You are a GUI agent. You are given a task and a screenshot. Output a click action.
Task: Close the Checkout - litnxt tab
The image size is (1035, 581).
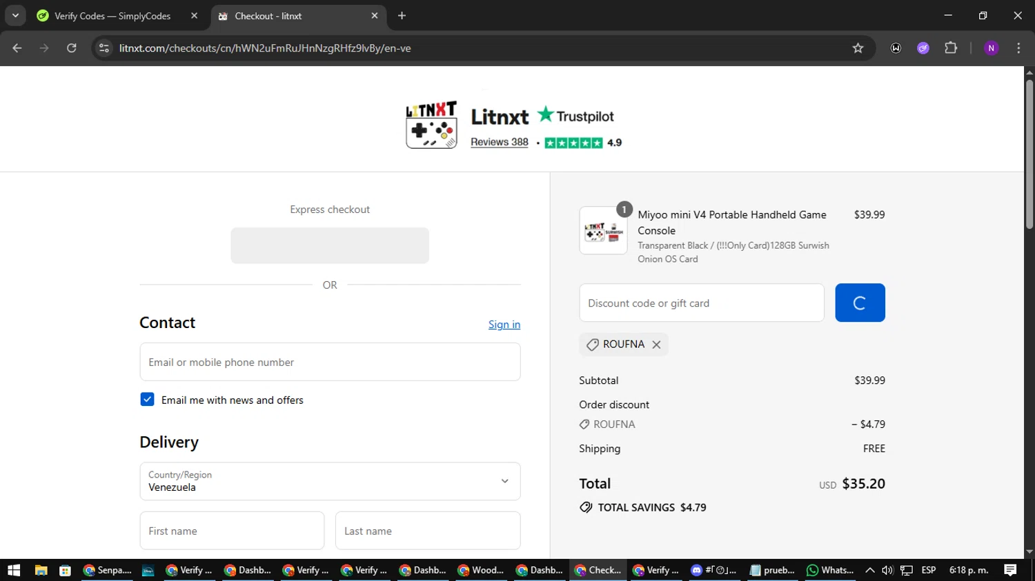coord(375,16)
